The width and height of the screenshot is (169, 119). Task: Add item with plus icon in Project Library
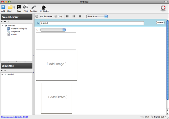2,22
